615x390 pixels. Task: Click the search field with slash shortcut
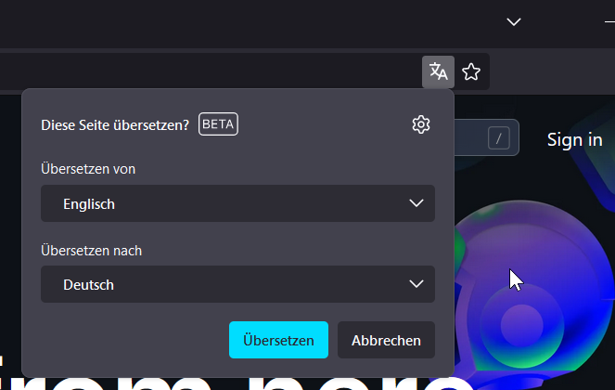[x=486, y=137]
